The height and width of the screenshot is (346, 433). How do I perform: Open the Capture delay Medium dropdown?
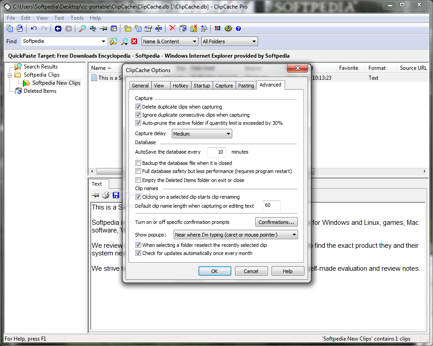(202, 134)
